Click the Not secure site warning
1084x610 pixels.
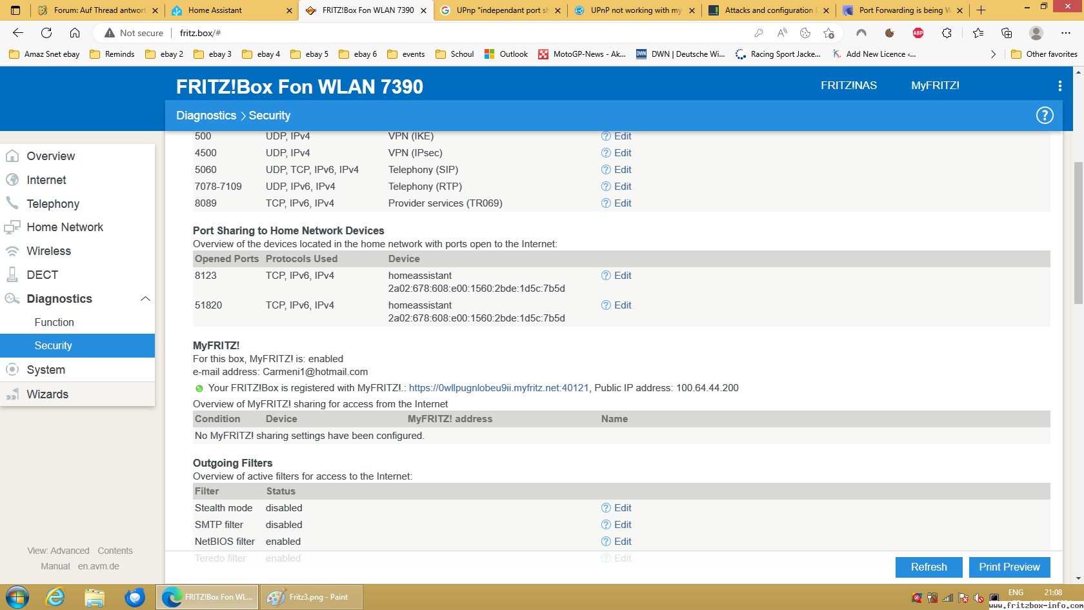[x=134, y=33]
